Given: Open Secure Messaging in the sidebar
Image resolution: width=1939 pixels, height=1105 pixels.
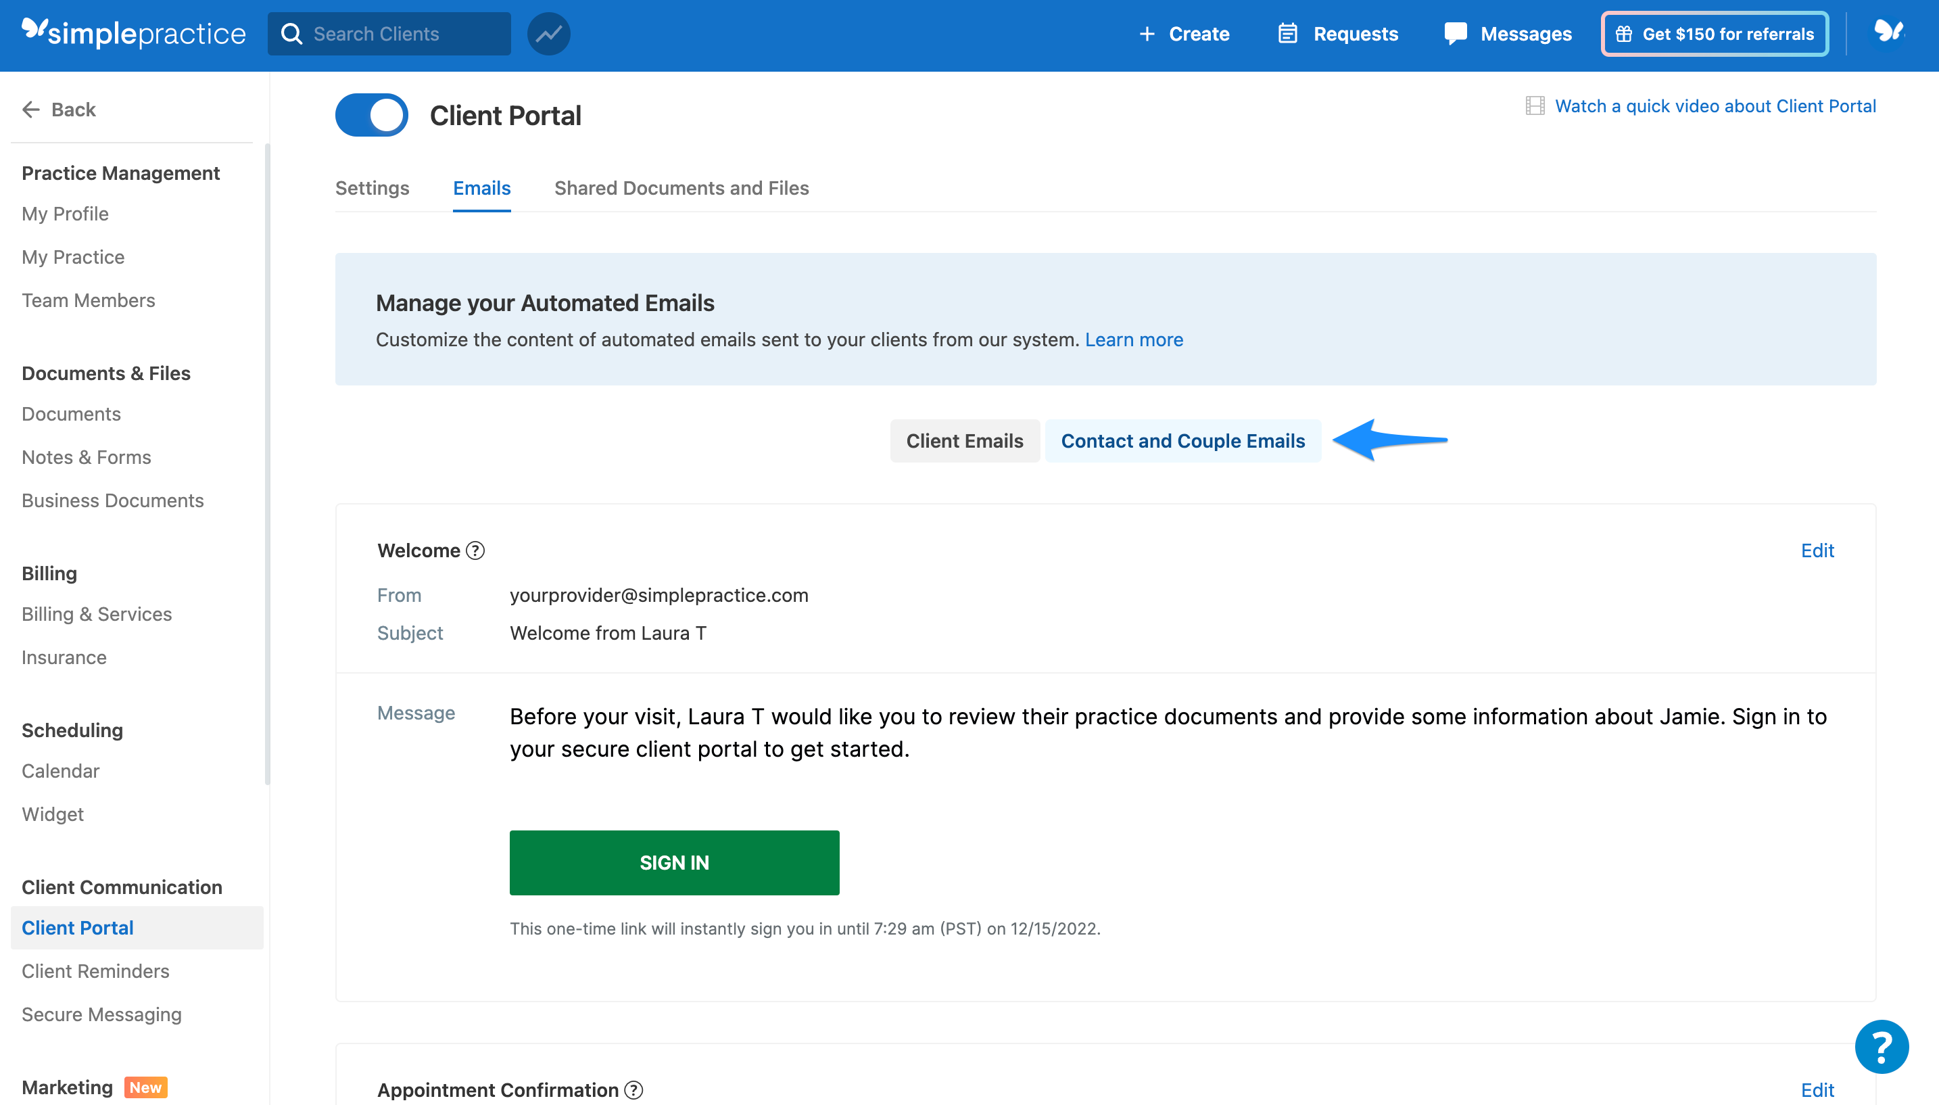Looking at the screenshot, I should pos(101,1014).
